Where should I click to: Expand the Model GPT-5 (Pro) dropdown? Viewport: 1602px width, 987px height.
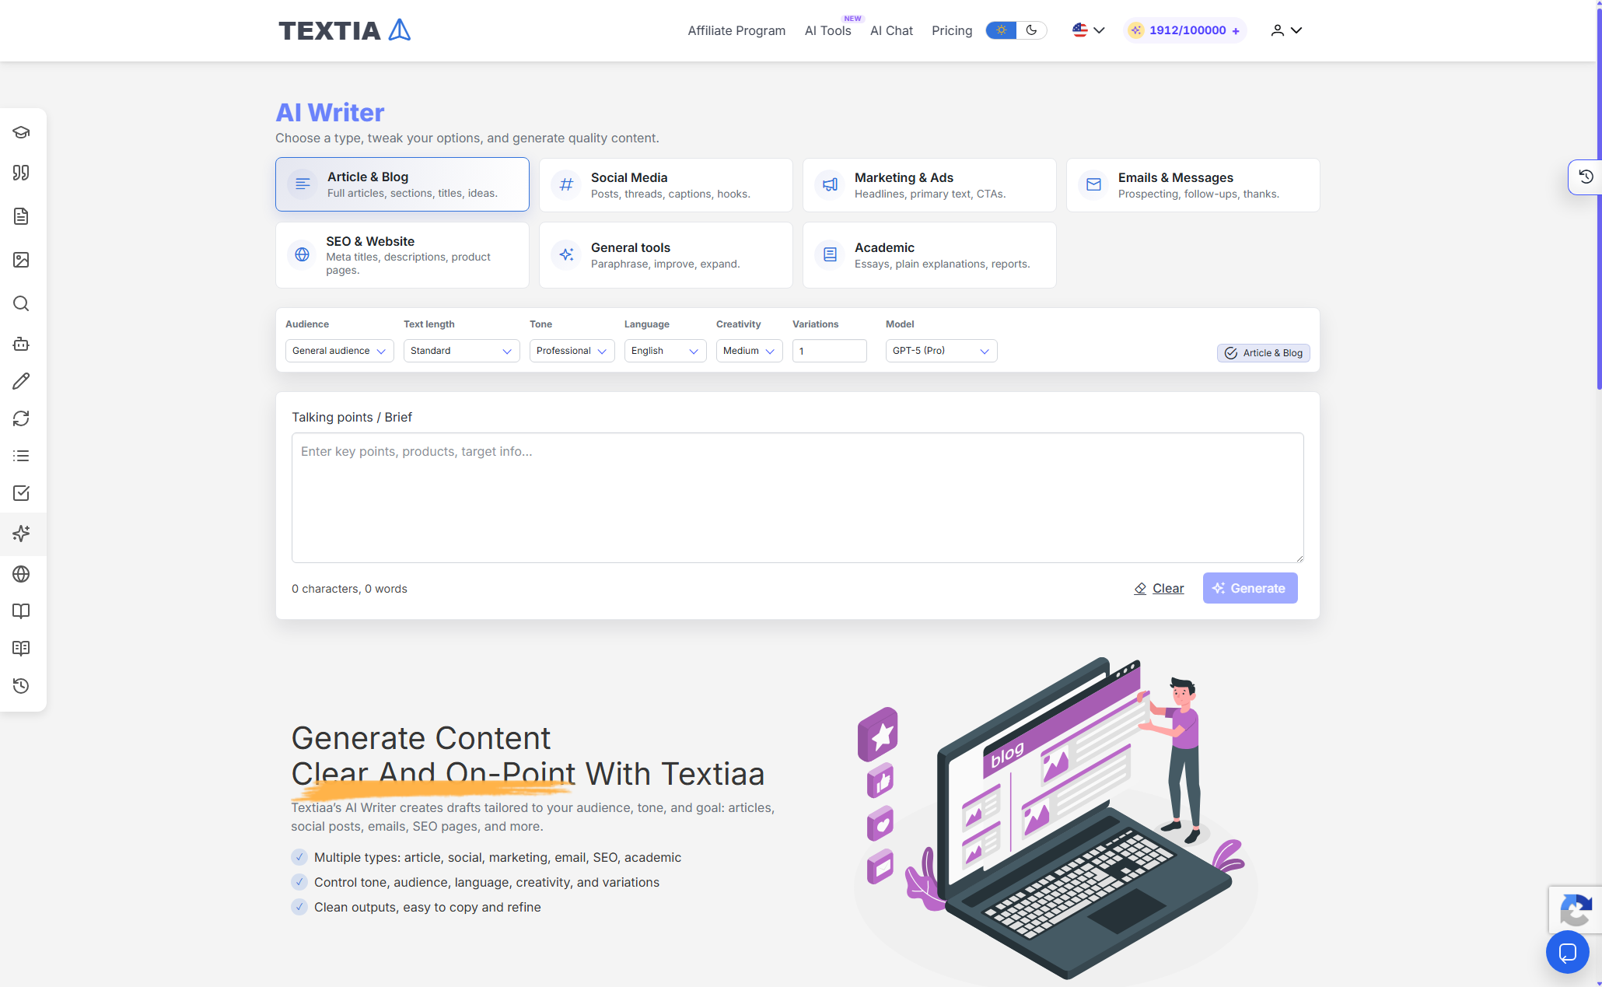941,351
